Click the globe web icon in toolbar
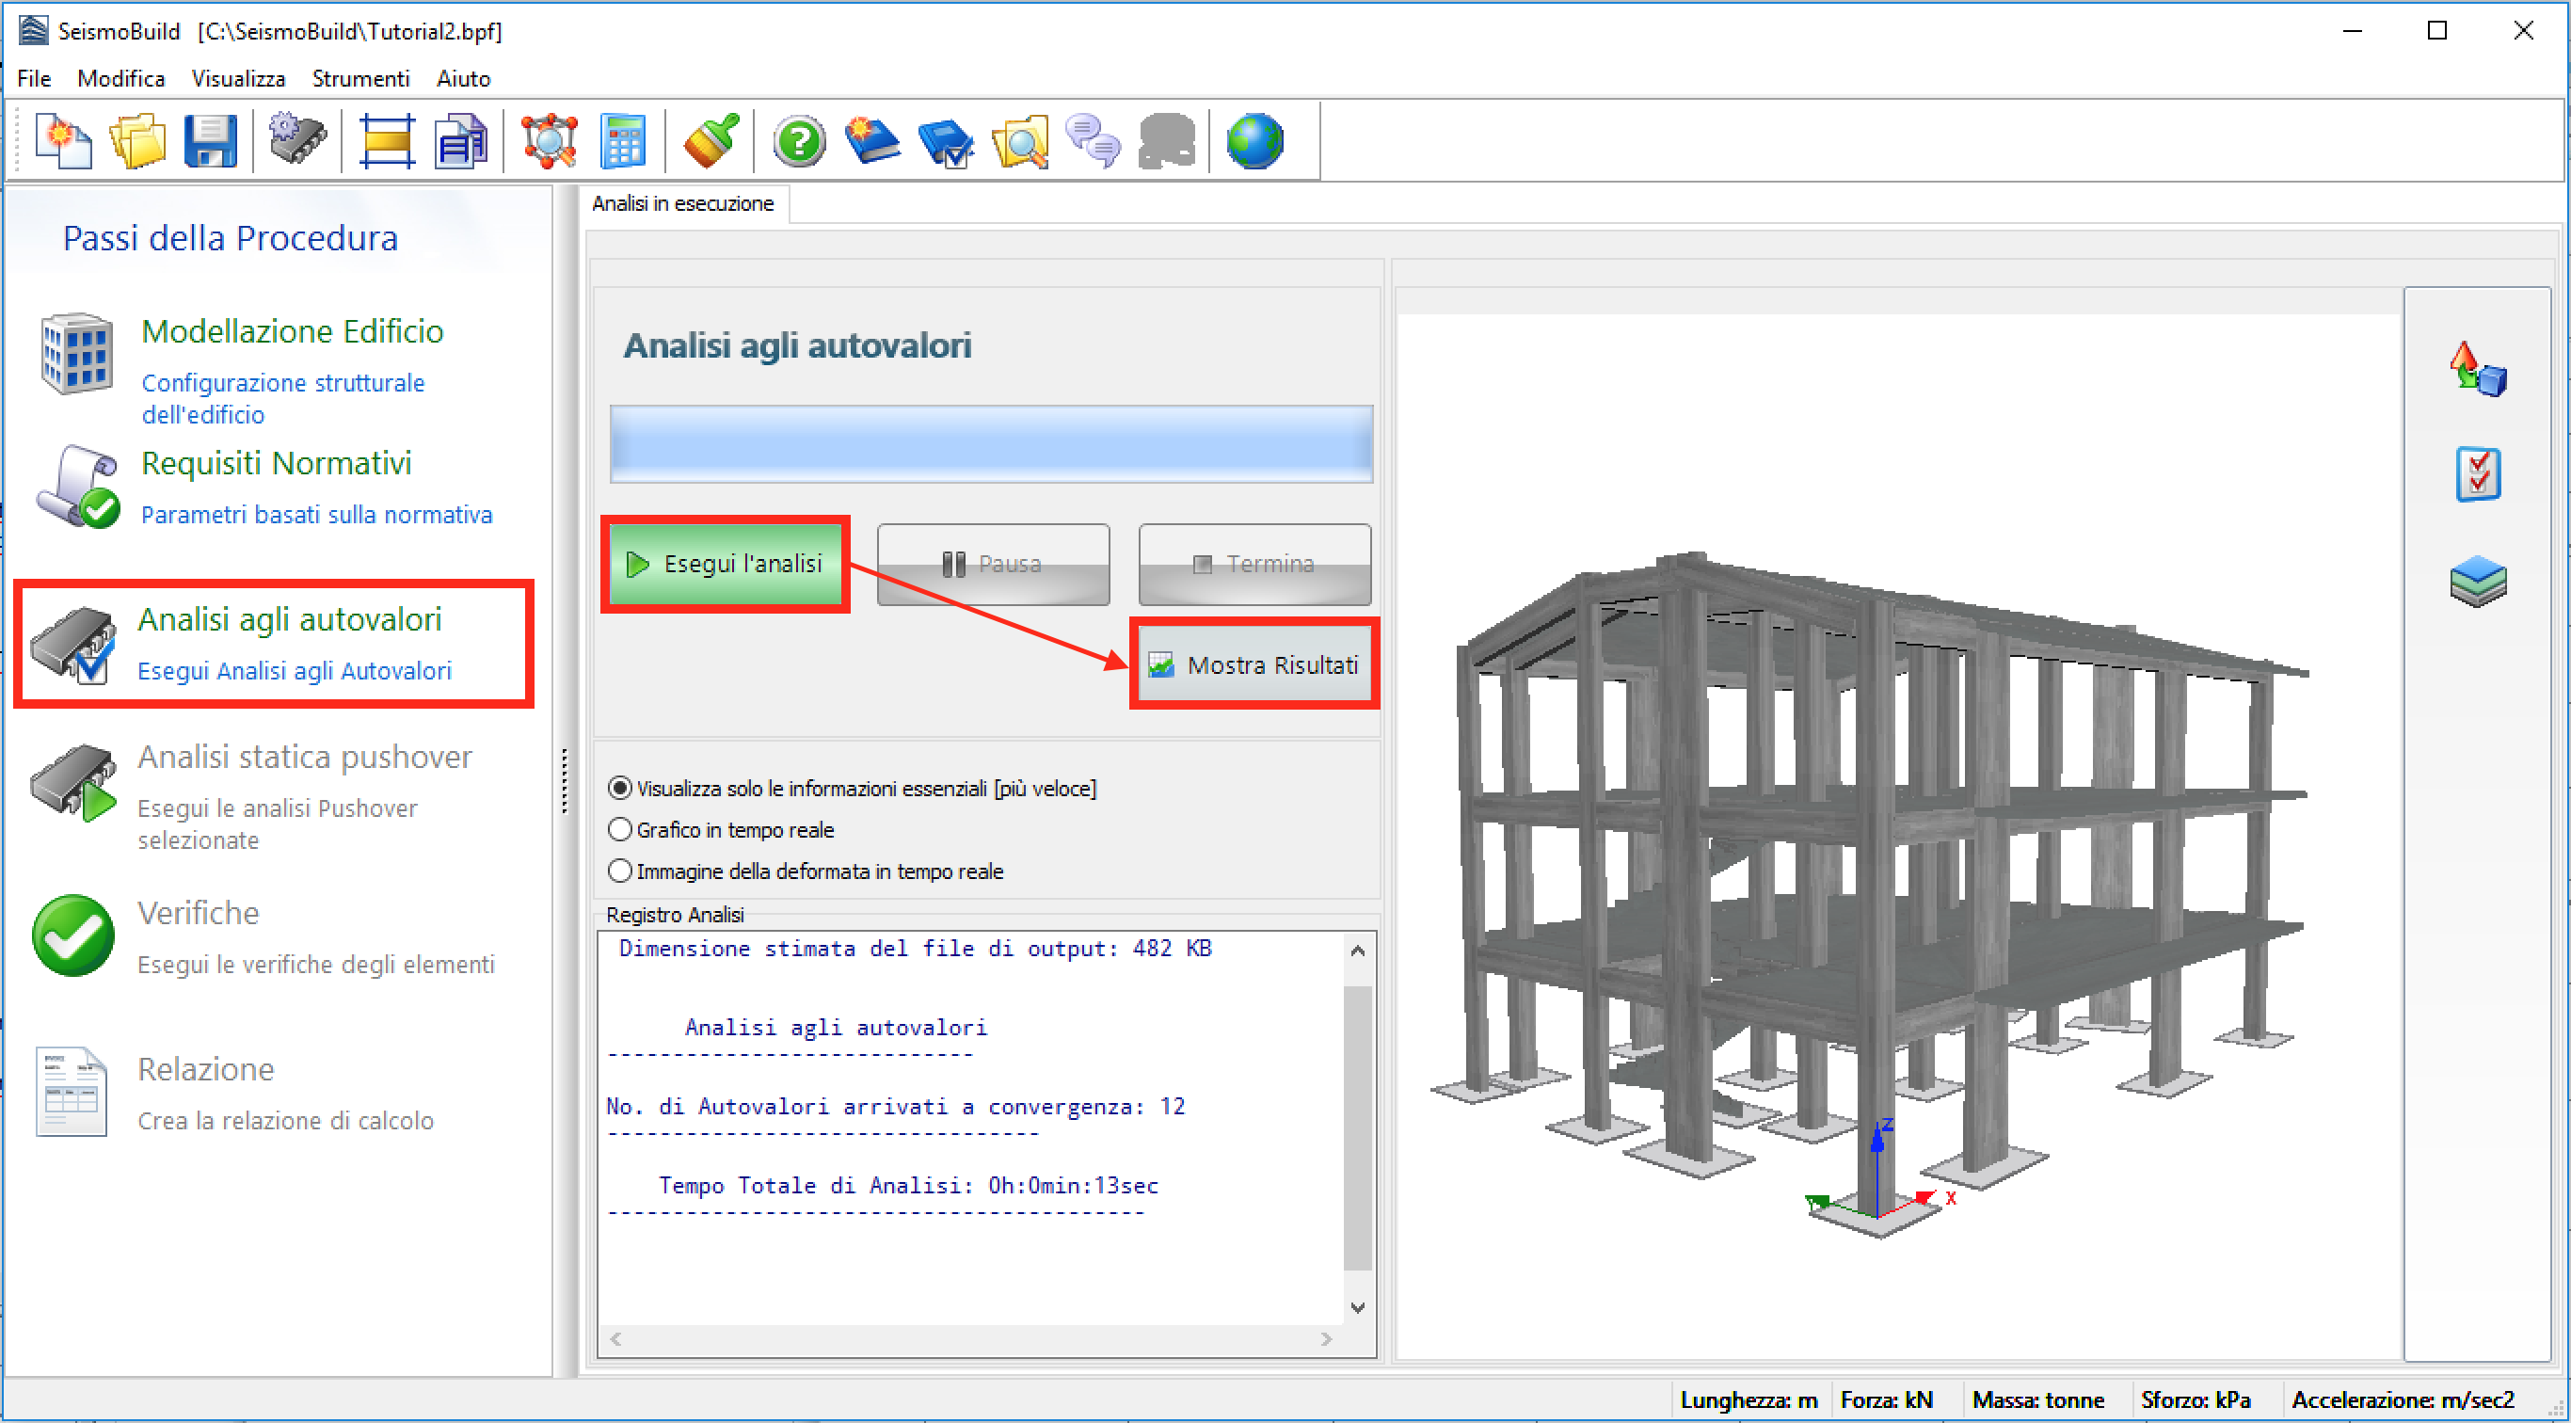The height and width of the screenshot is (1423, 2571). click(x=1254, y=141)
